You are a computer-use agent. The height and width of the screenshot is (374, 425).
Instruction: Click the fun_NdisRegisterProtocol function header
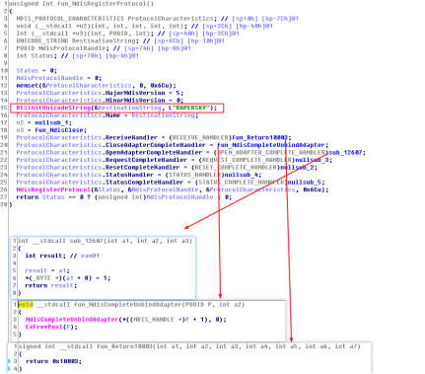tap(81, 4)
